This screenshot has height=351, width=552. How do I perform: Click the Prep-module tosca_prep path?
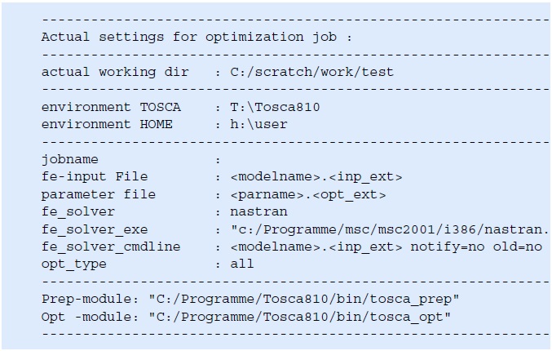coord(304,300)
